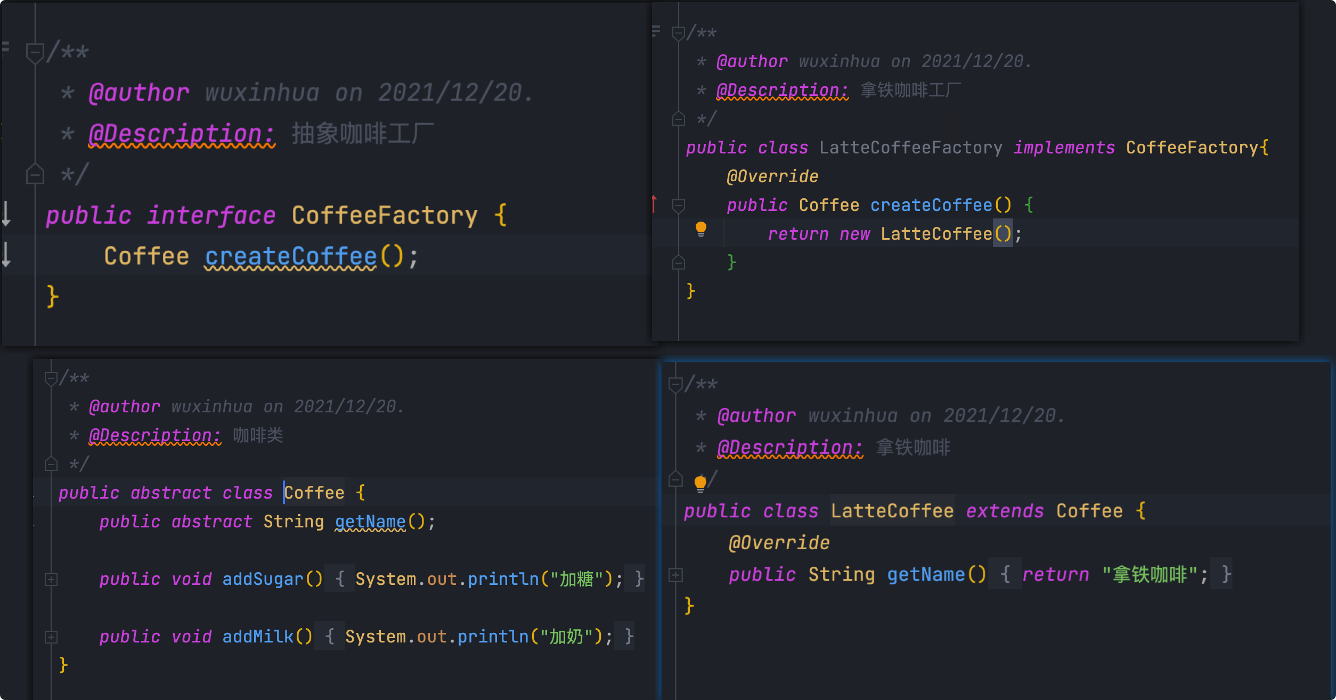Image resolution: width=1336 pixels, height=700 pixels.
Task: Collapse Javadoc comment in LatteCoffeeFactory pane
Action: (678, 33)
